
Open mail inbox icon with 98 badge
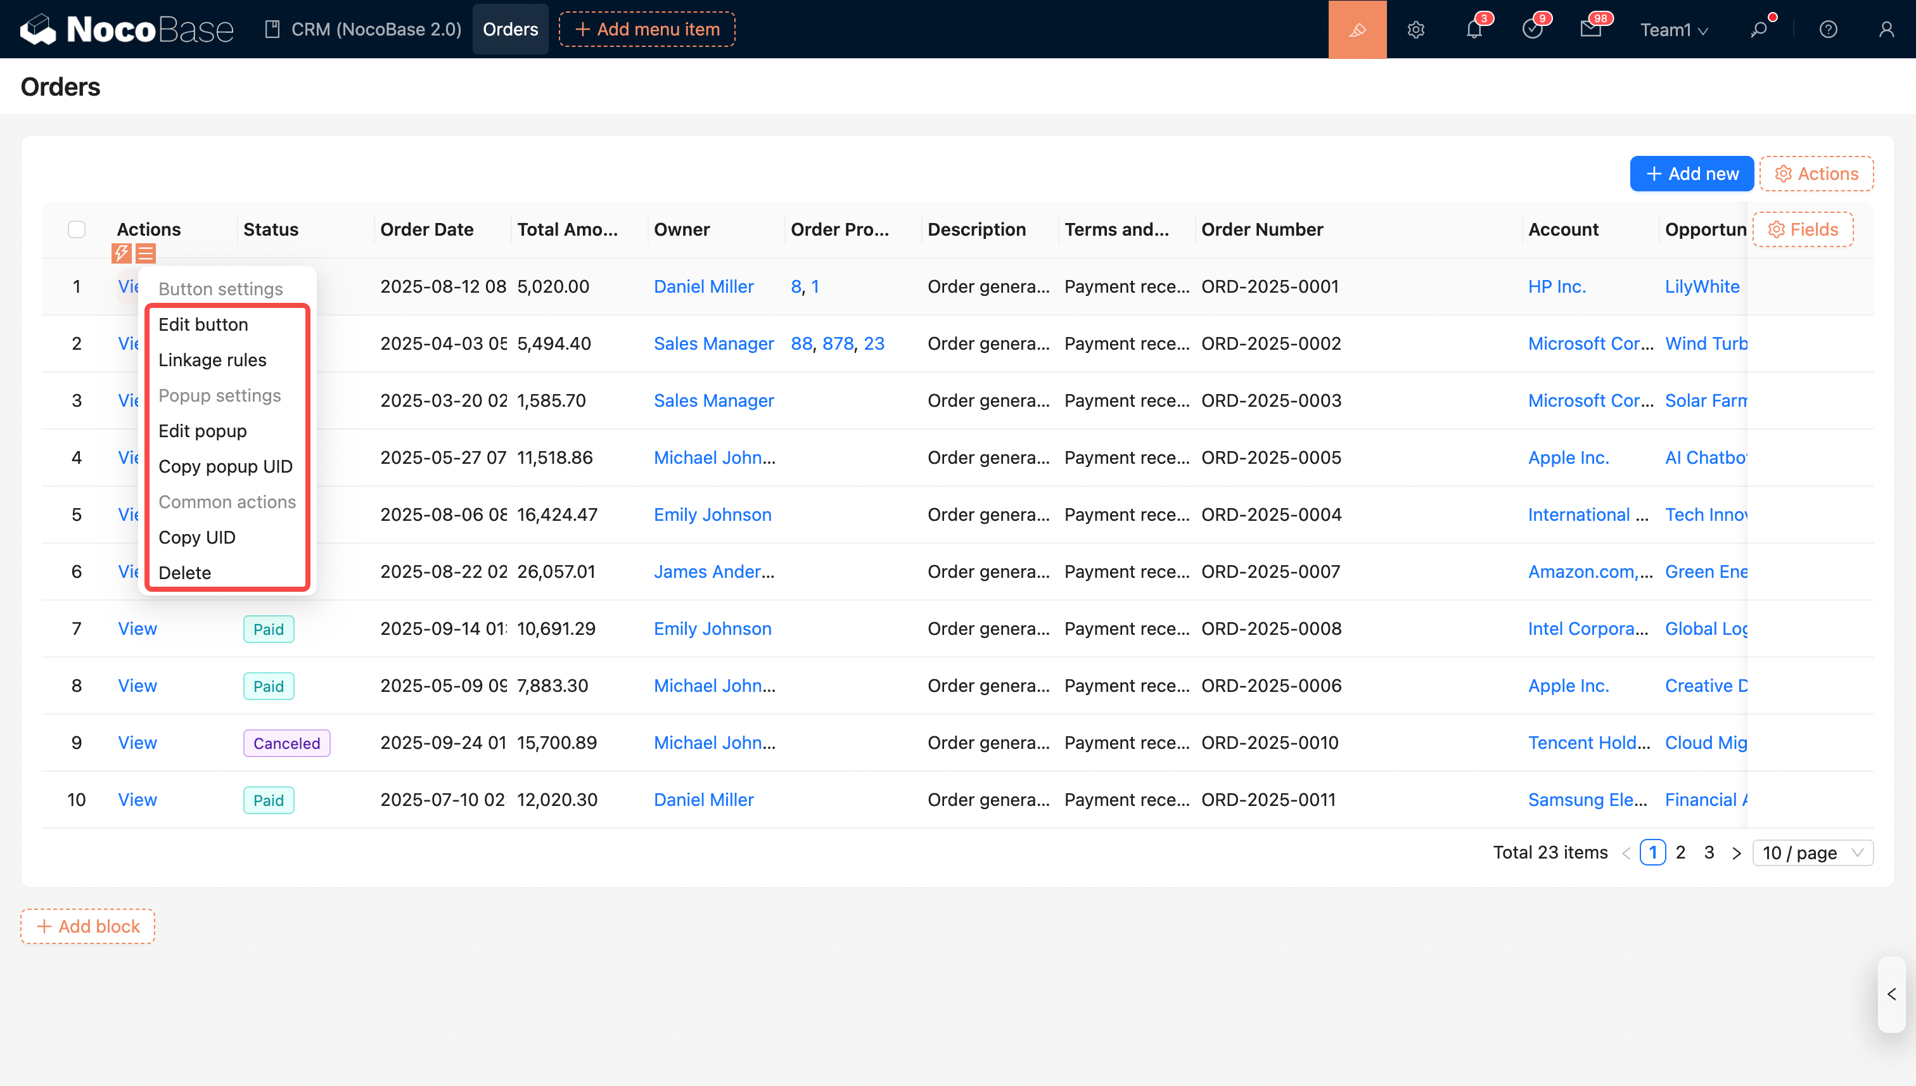1590,29
